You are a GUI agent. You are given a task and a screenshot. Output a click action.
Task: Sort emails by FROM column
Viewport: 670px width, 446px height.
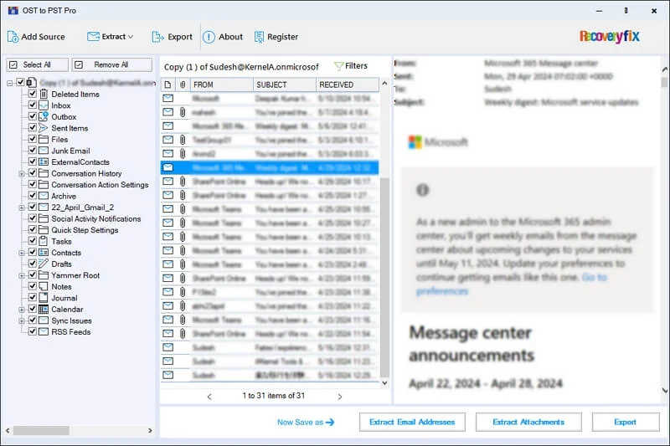tap(222, 85)
